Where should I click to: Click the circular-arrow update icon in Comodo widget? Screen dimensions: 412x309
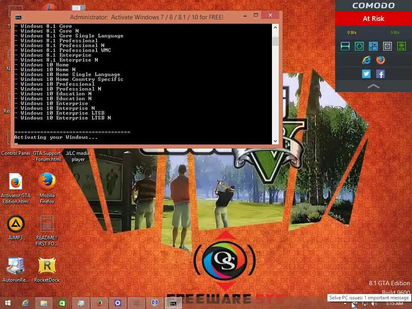[x=359, y=46]
